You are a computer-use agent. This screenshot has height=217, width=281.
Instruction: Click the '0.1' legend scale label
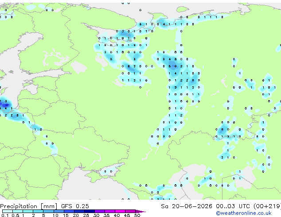click(x=5, y=215)
